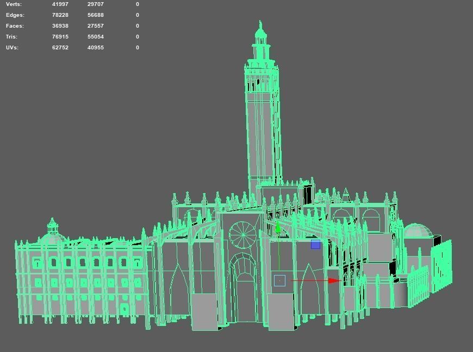473x352 pixels.
Task: Click the Faces value 27557
Action: (x=95, y=26)
